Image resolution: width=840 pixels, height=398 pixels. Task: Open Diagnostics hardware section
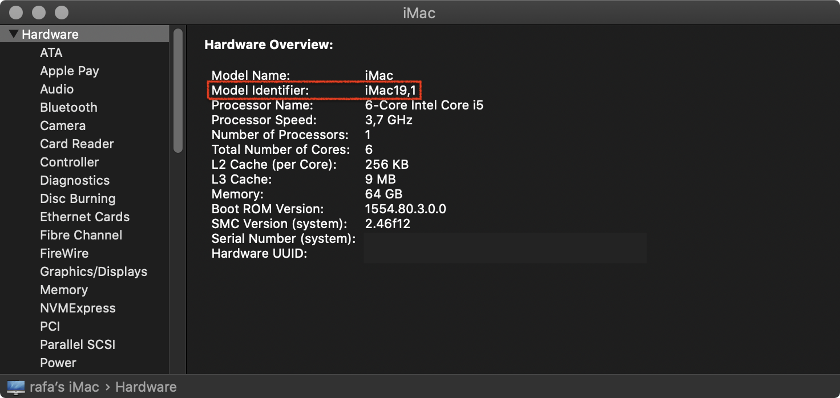coord(75,180)
